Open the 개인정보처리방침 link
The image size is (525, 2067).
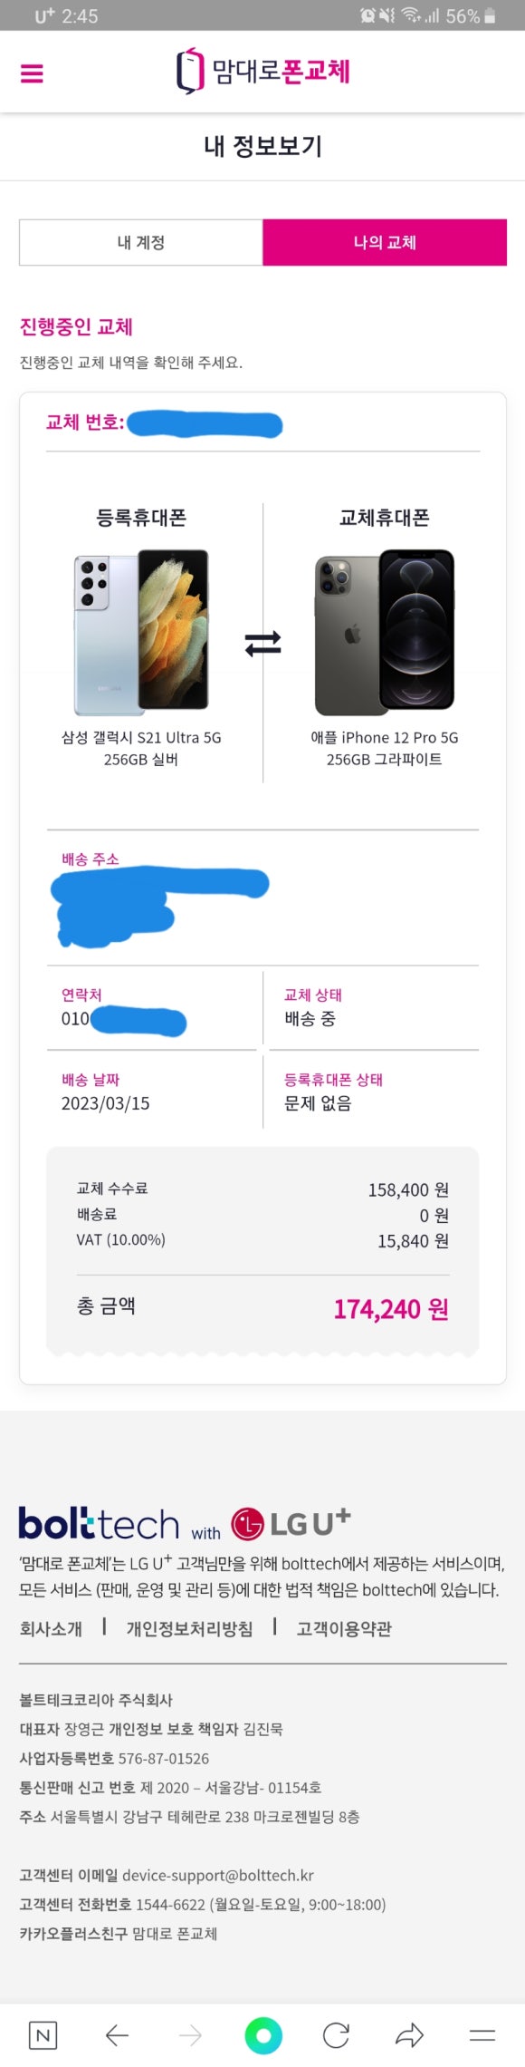pos(189,1628)
